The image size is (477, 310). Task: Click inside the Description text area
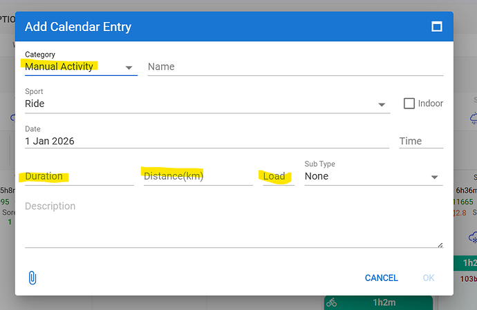234,223
